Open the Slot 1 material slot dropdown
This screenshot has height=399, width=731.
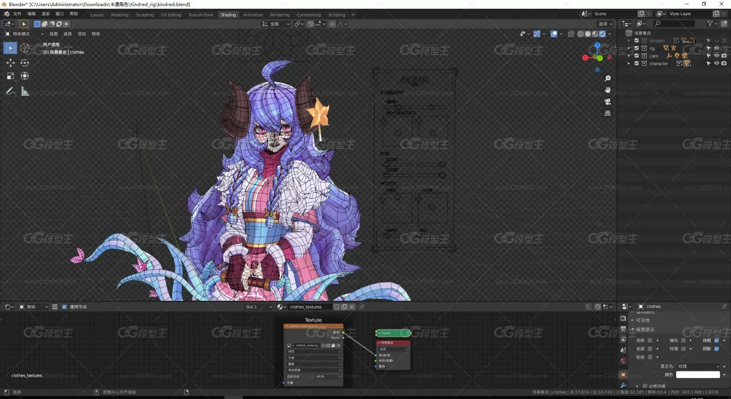(x=258, y=307)
